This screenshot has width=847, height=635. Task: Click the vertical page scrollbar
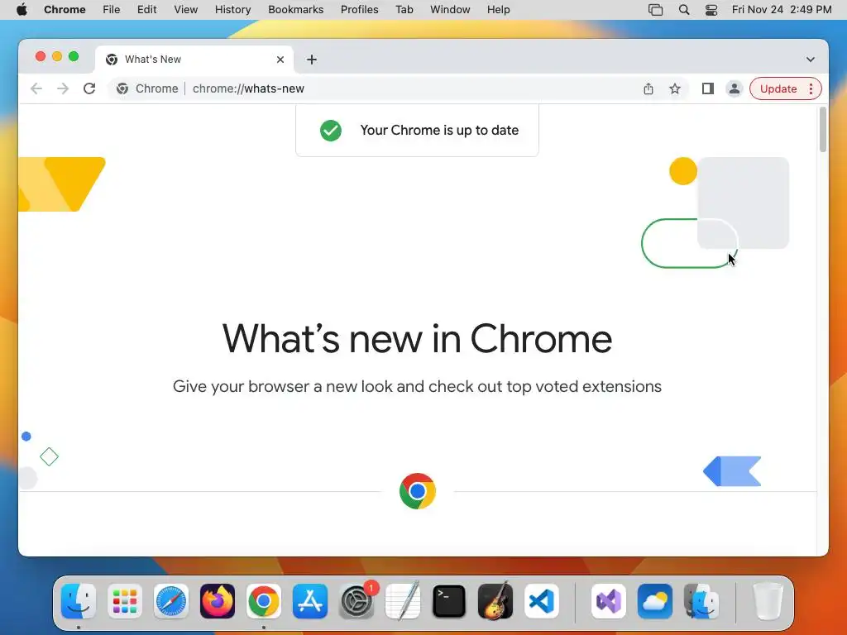(823, 130)
